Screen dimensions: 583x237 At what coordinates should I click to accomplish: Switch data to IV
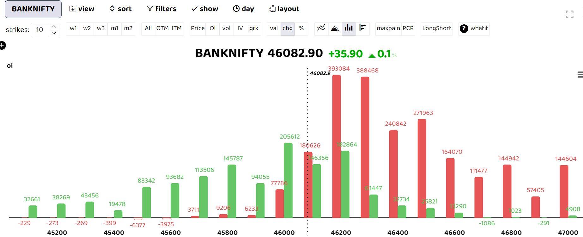click(x=240, y=28)
